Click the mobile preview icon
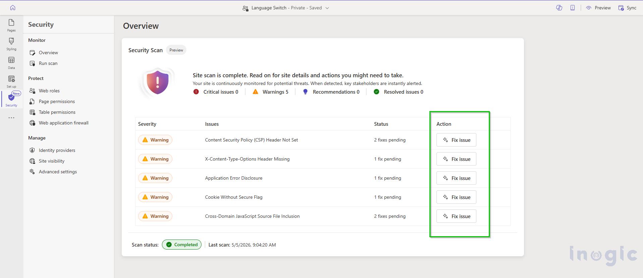The width and height of the screenshot is (643, 278). click(x=573, y=8)
